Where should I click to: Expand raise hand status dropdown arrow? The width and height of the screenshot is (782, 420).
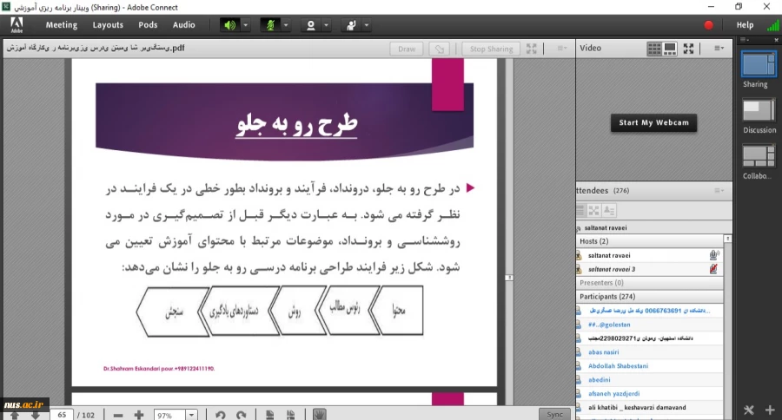pyautogui.click(x=367, y=25)
